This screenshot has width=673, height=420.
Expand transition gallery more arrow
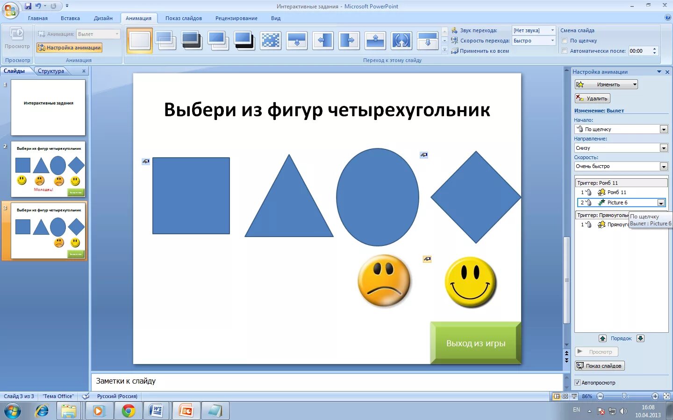coord(445,50)
